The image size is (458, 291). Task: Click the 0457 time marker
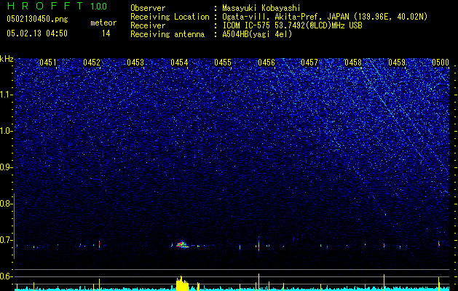pos(309,63)
